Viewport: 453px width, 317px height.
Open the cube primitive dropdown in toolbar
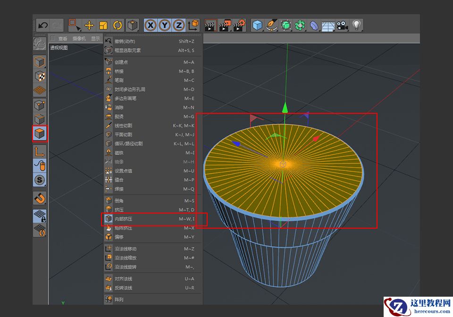click(257, 25)
